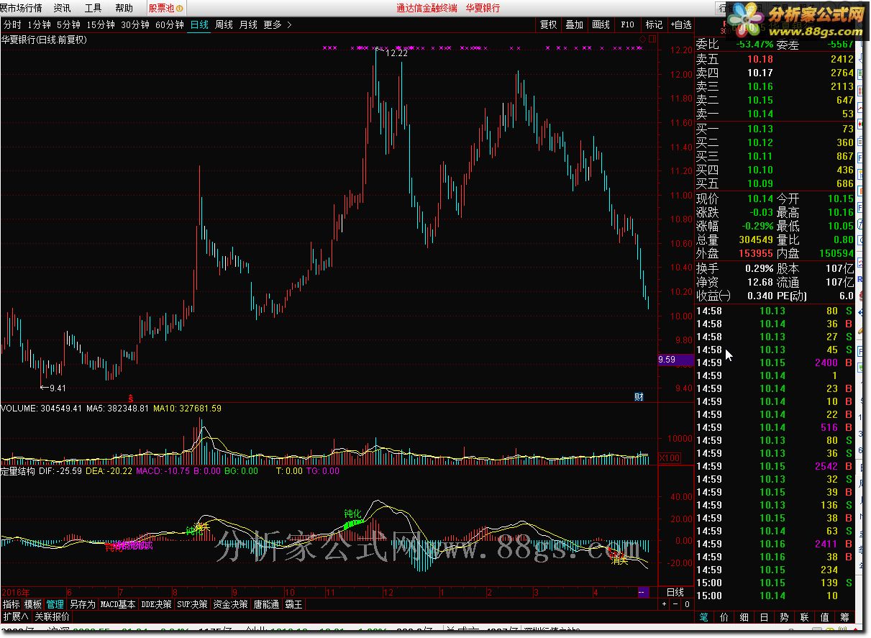Click the 卖五 price 10.18
The width and height of the screenshot is (871, 638).
(x=760, y=59)
